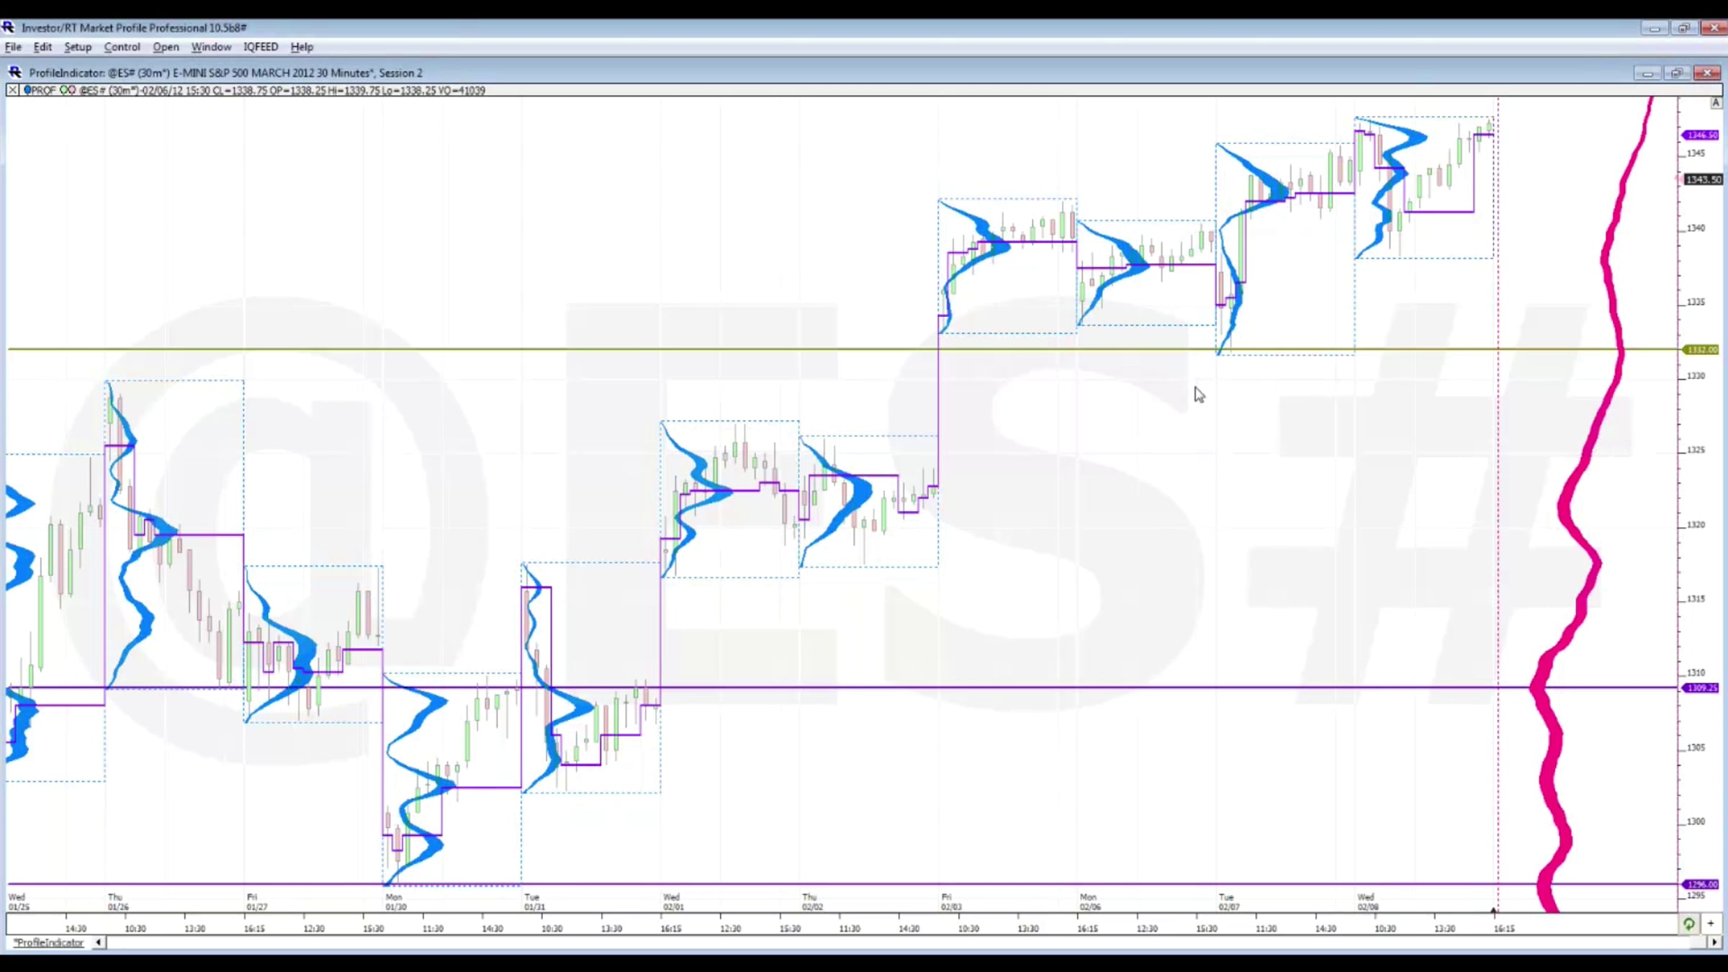
Task: Click the small 'A' auto-scale button top right
Action: (x=1716, y=103)
